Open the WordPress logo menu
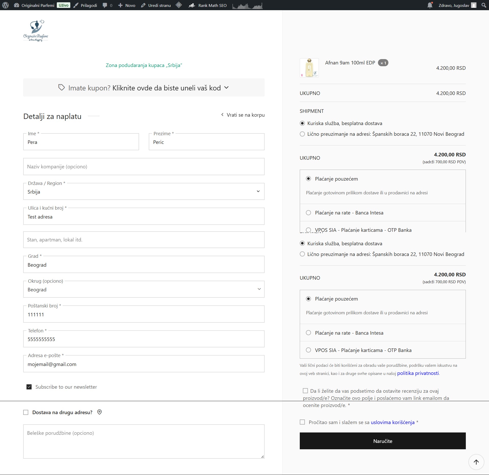The width and height of the screenshot is (489, 475). coord(6,5)
